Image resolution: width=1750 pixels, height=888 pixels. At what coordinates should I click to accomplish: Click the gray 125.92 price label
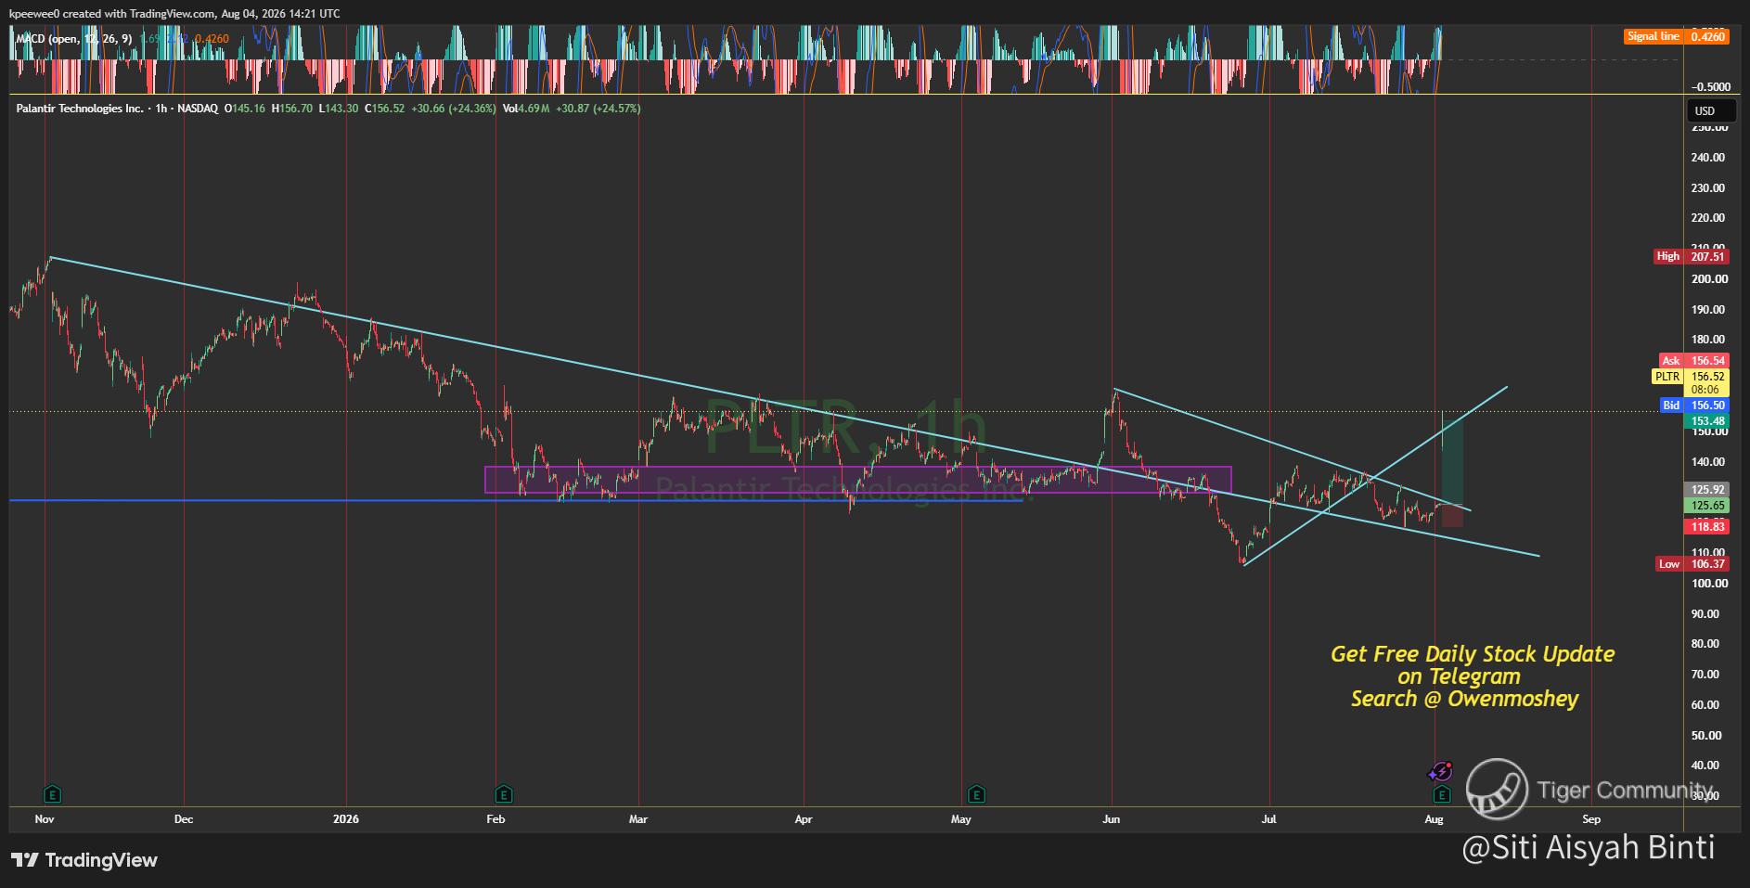pyautogui.click(x=1706, y=490)
